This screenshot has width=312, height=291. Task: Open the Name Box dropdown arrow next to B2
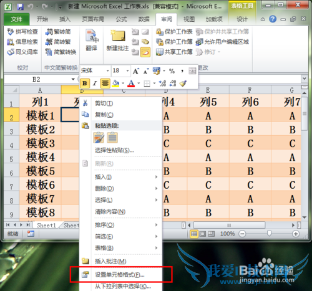point(73,79)
